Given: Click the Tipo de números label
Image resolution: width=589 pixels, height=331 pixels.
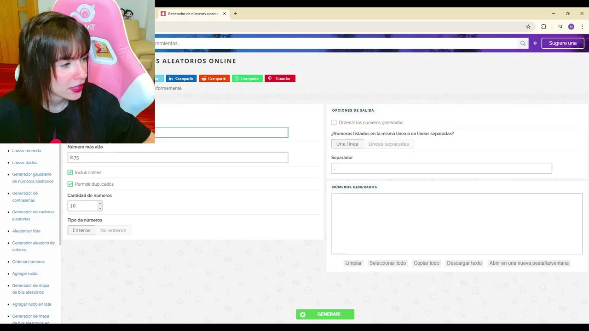Looking at the screenshot, I should tap(85, 220).
